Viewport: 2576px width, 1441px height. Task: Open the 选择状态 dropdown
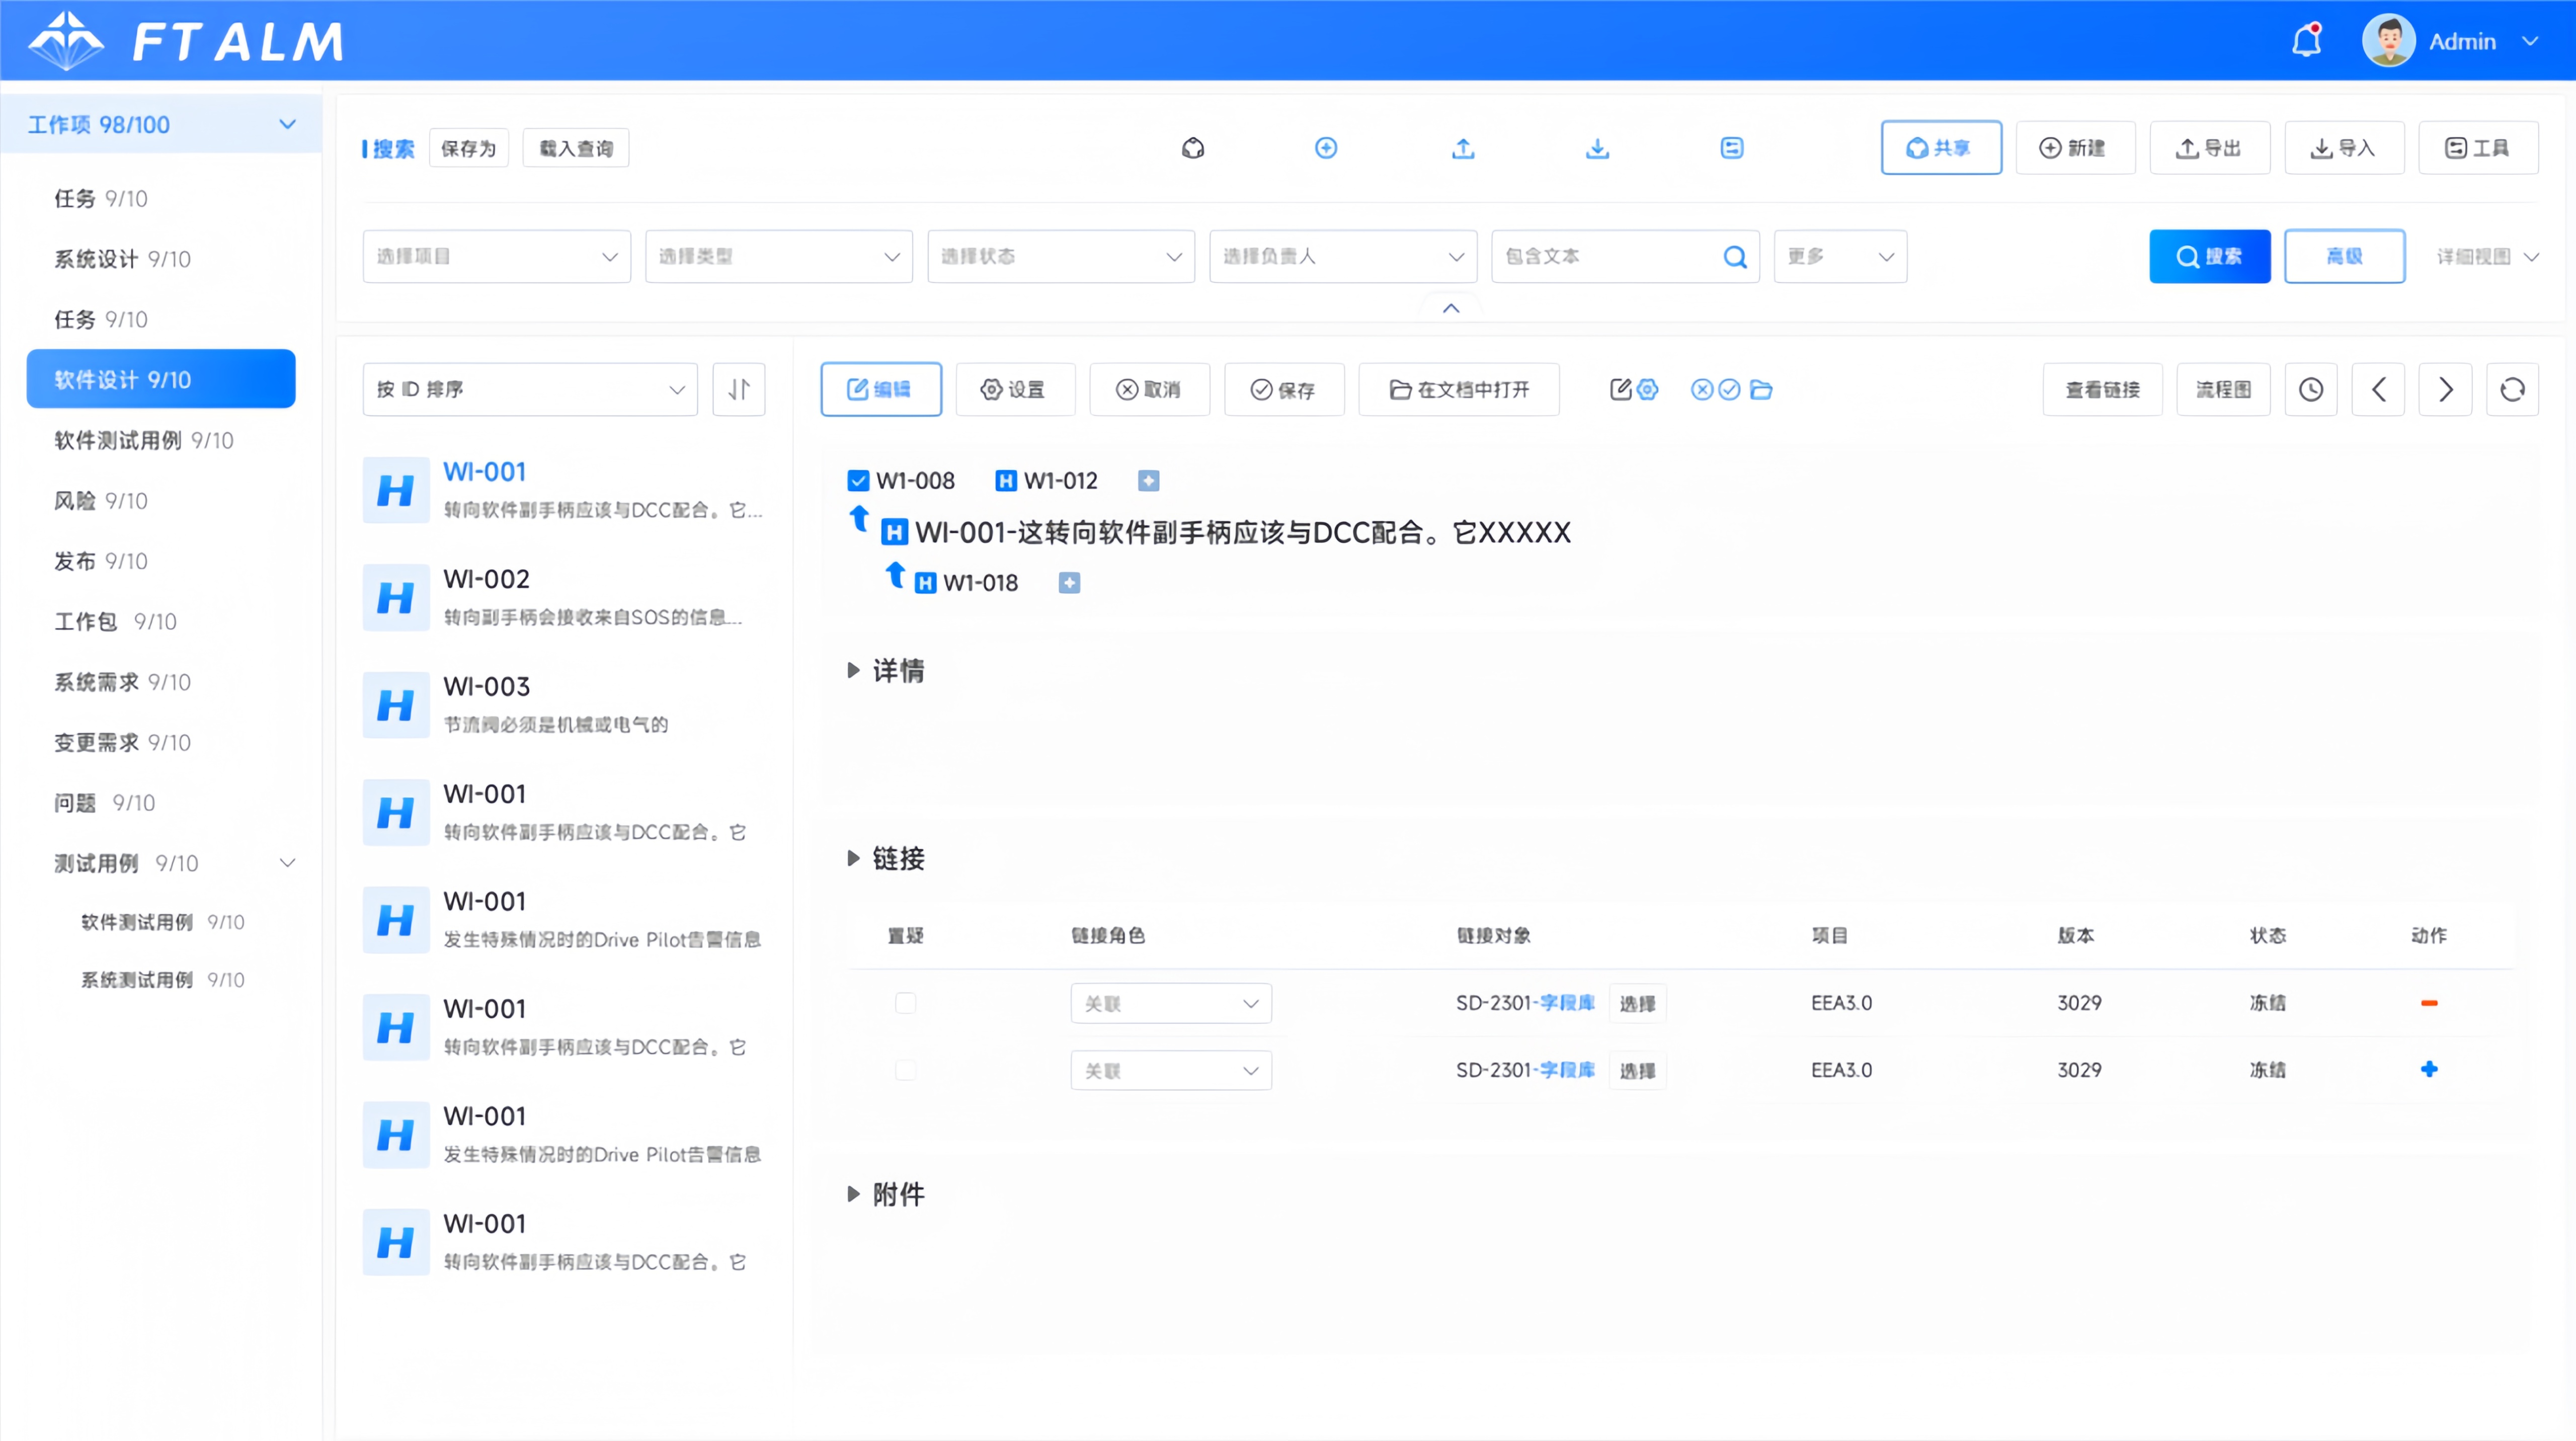(x=1060, y=257)
